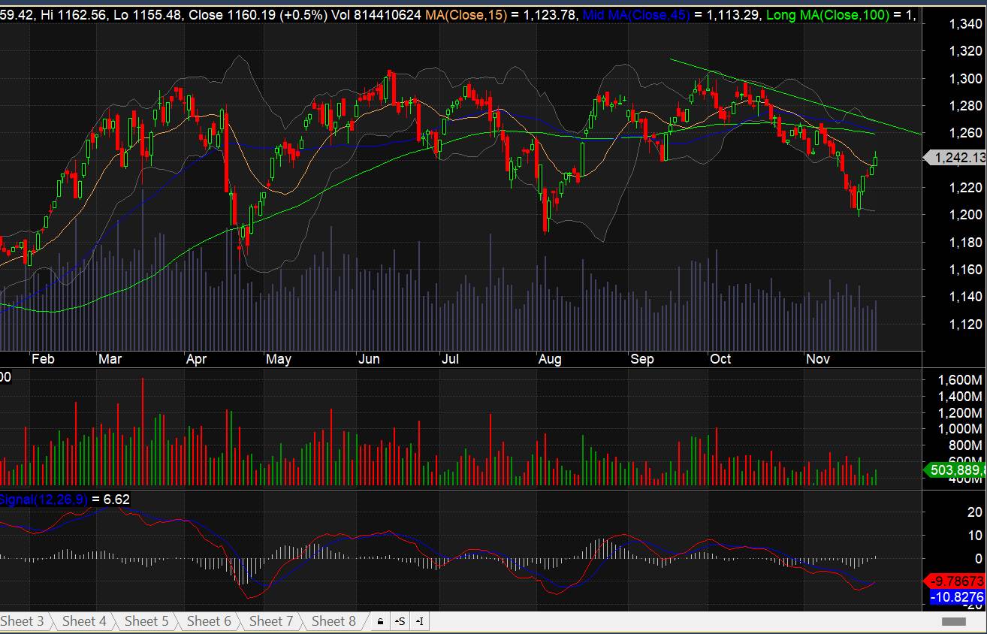
Task: Click the 1,000M volume axis label
Action: click(x=961, y=429)
